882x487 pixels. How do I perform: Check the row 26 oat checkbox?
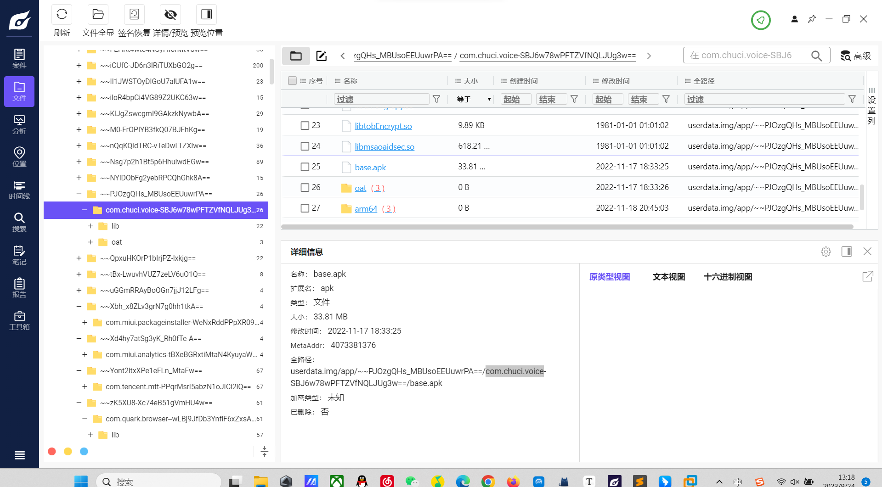[x=305, y=187]
